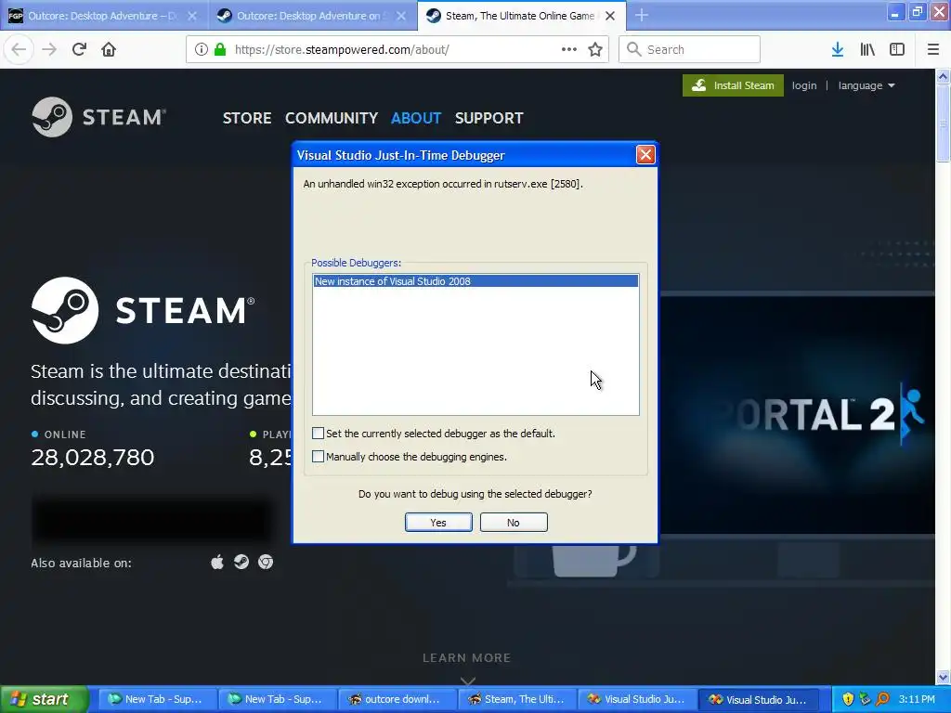Close the first Outcore Desktop Adventure tab
This screenshot has width=951, height=713.
(192, 16)
